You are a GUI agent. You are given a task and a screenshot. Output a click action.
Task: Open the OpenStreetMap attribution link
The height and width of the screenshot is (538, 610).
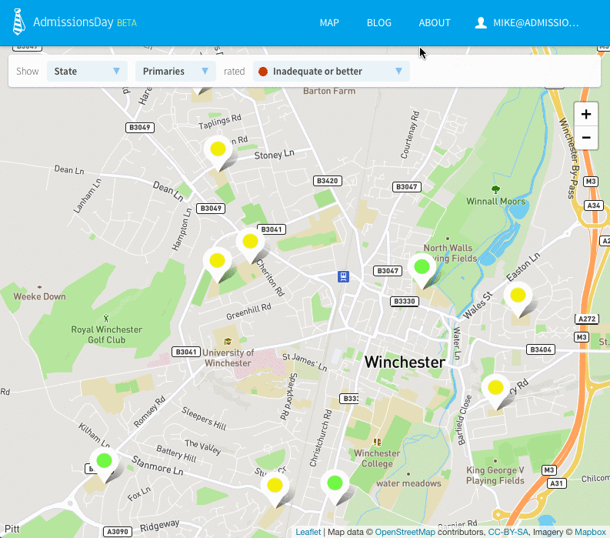pyautogui.click(x=405, y=532)
